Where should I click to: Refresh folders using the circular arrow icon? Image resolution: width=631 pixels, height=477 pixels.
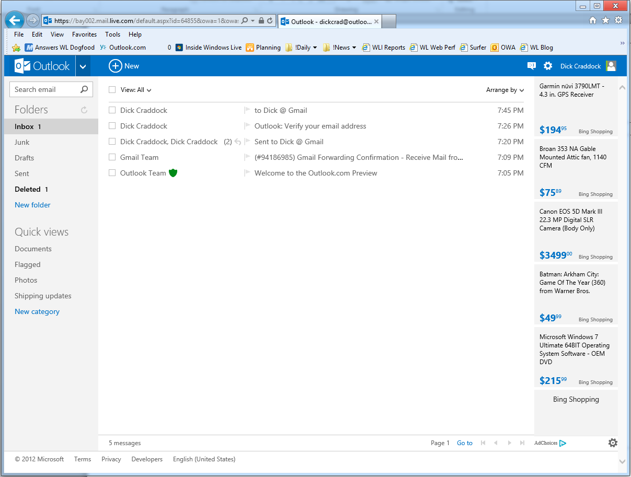point(84,110)
